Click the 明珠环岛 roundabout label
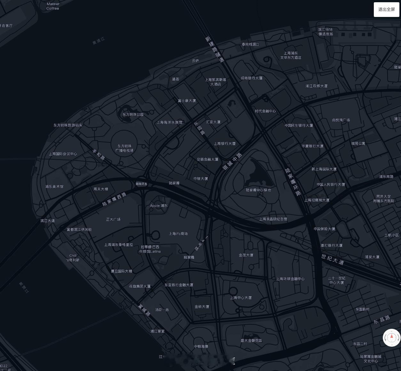 142,184
